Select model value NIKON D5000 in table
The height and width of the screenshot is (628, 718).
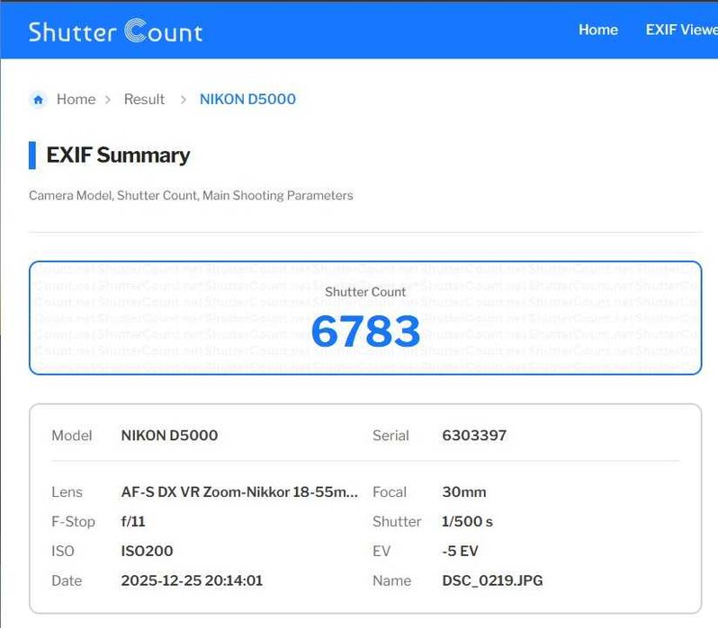tap(169, 436)
